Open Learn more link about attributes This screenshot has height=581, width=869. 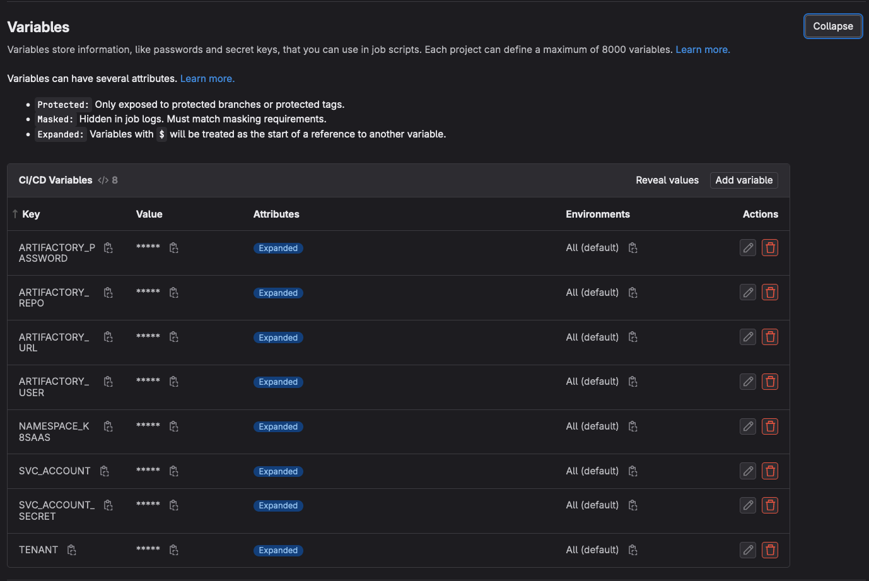[207, 79]
